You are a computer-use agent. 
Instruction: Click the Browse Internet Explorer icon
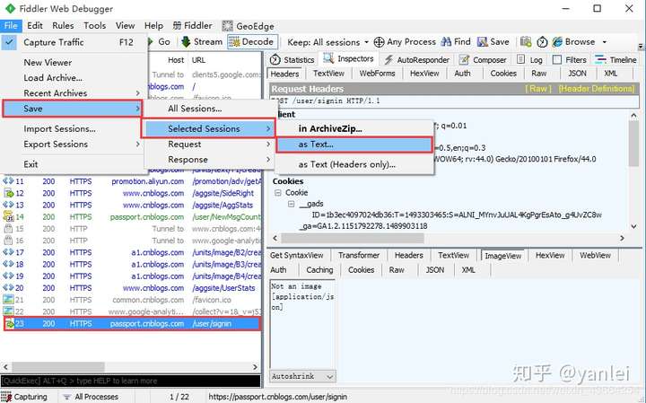point(557,41)
